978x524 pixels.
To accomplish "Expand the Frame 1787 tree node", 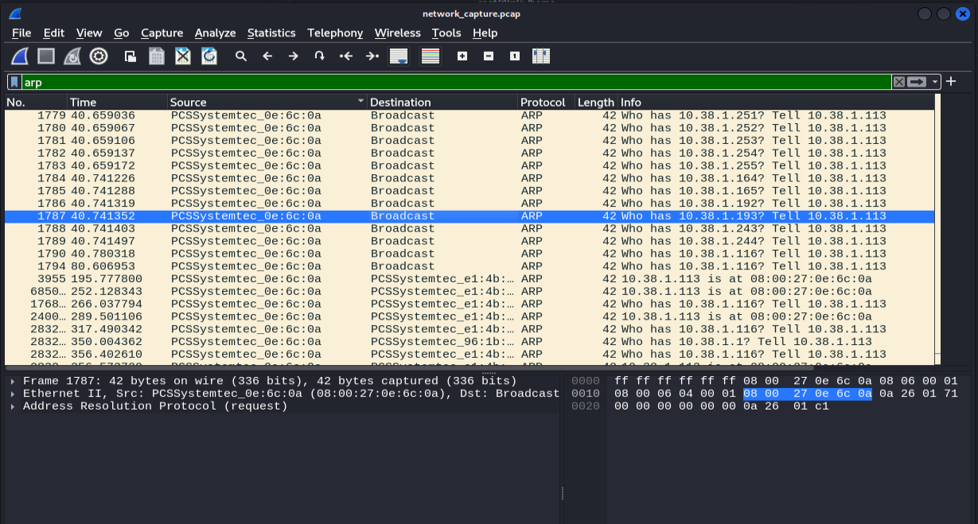I will pyautogui.click(x=13, y=381).
